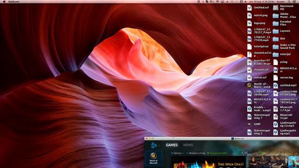
Task: Select tutorijal.rar archive file
Action: (258, 47)
